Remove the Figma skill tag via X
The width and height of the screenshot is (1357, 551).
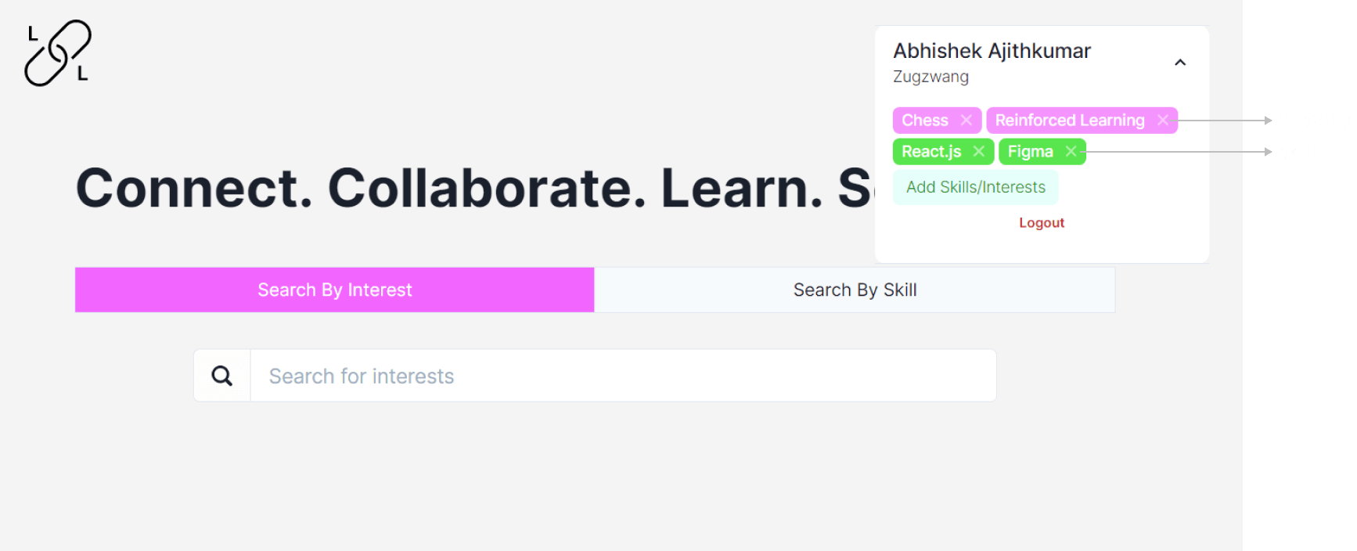1071,151
